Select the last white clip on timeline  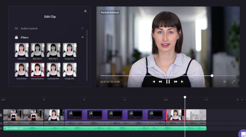point(196,115)
